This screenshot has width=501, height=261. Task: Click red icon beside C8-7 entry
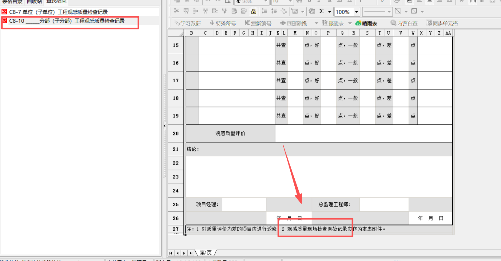coord(4,12)
